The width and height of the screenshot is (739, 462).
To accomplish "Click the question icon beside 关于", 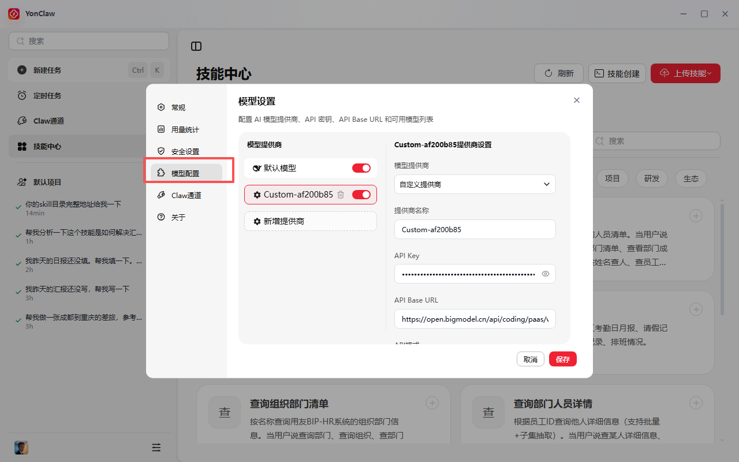I will tap(161, 217).
